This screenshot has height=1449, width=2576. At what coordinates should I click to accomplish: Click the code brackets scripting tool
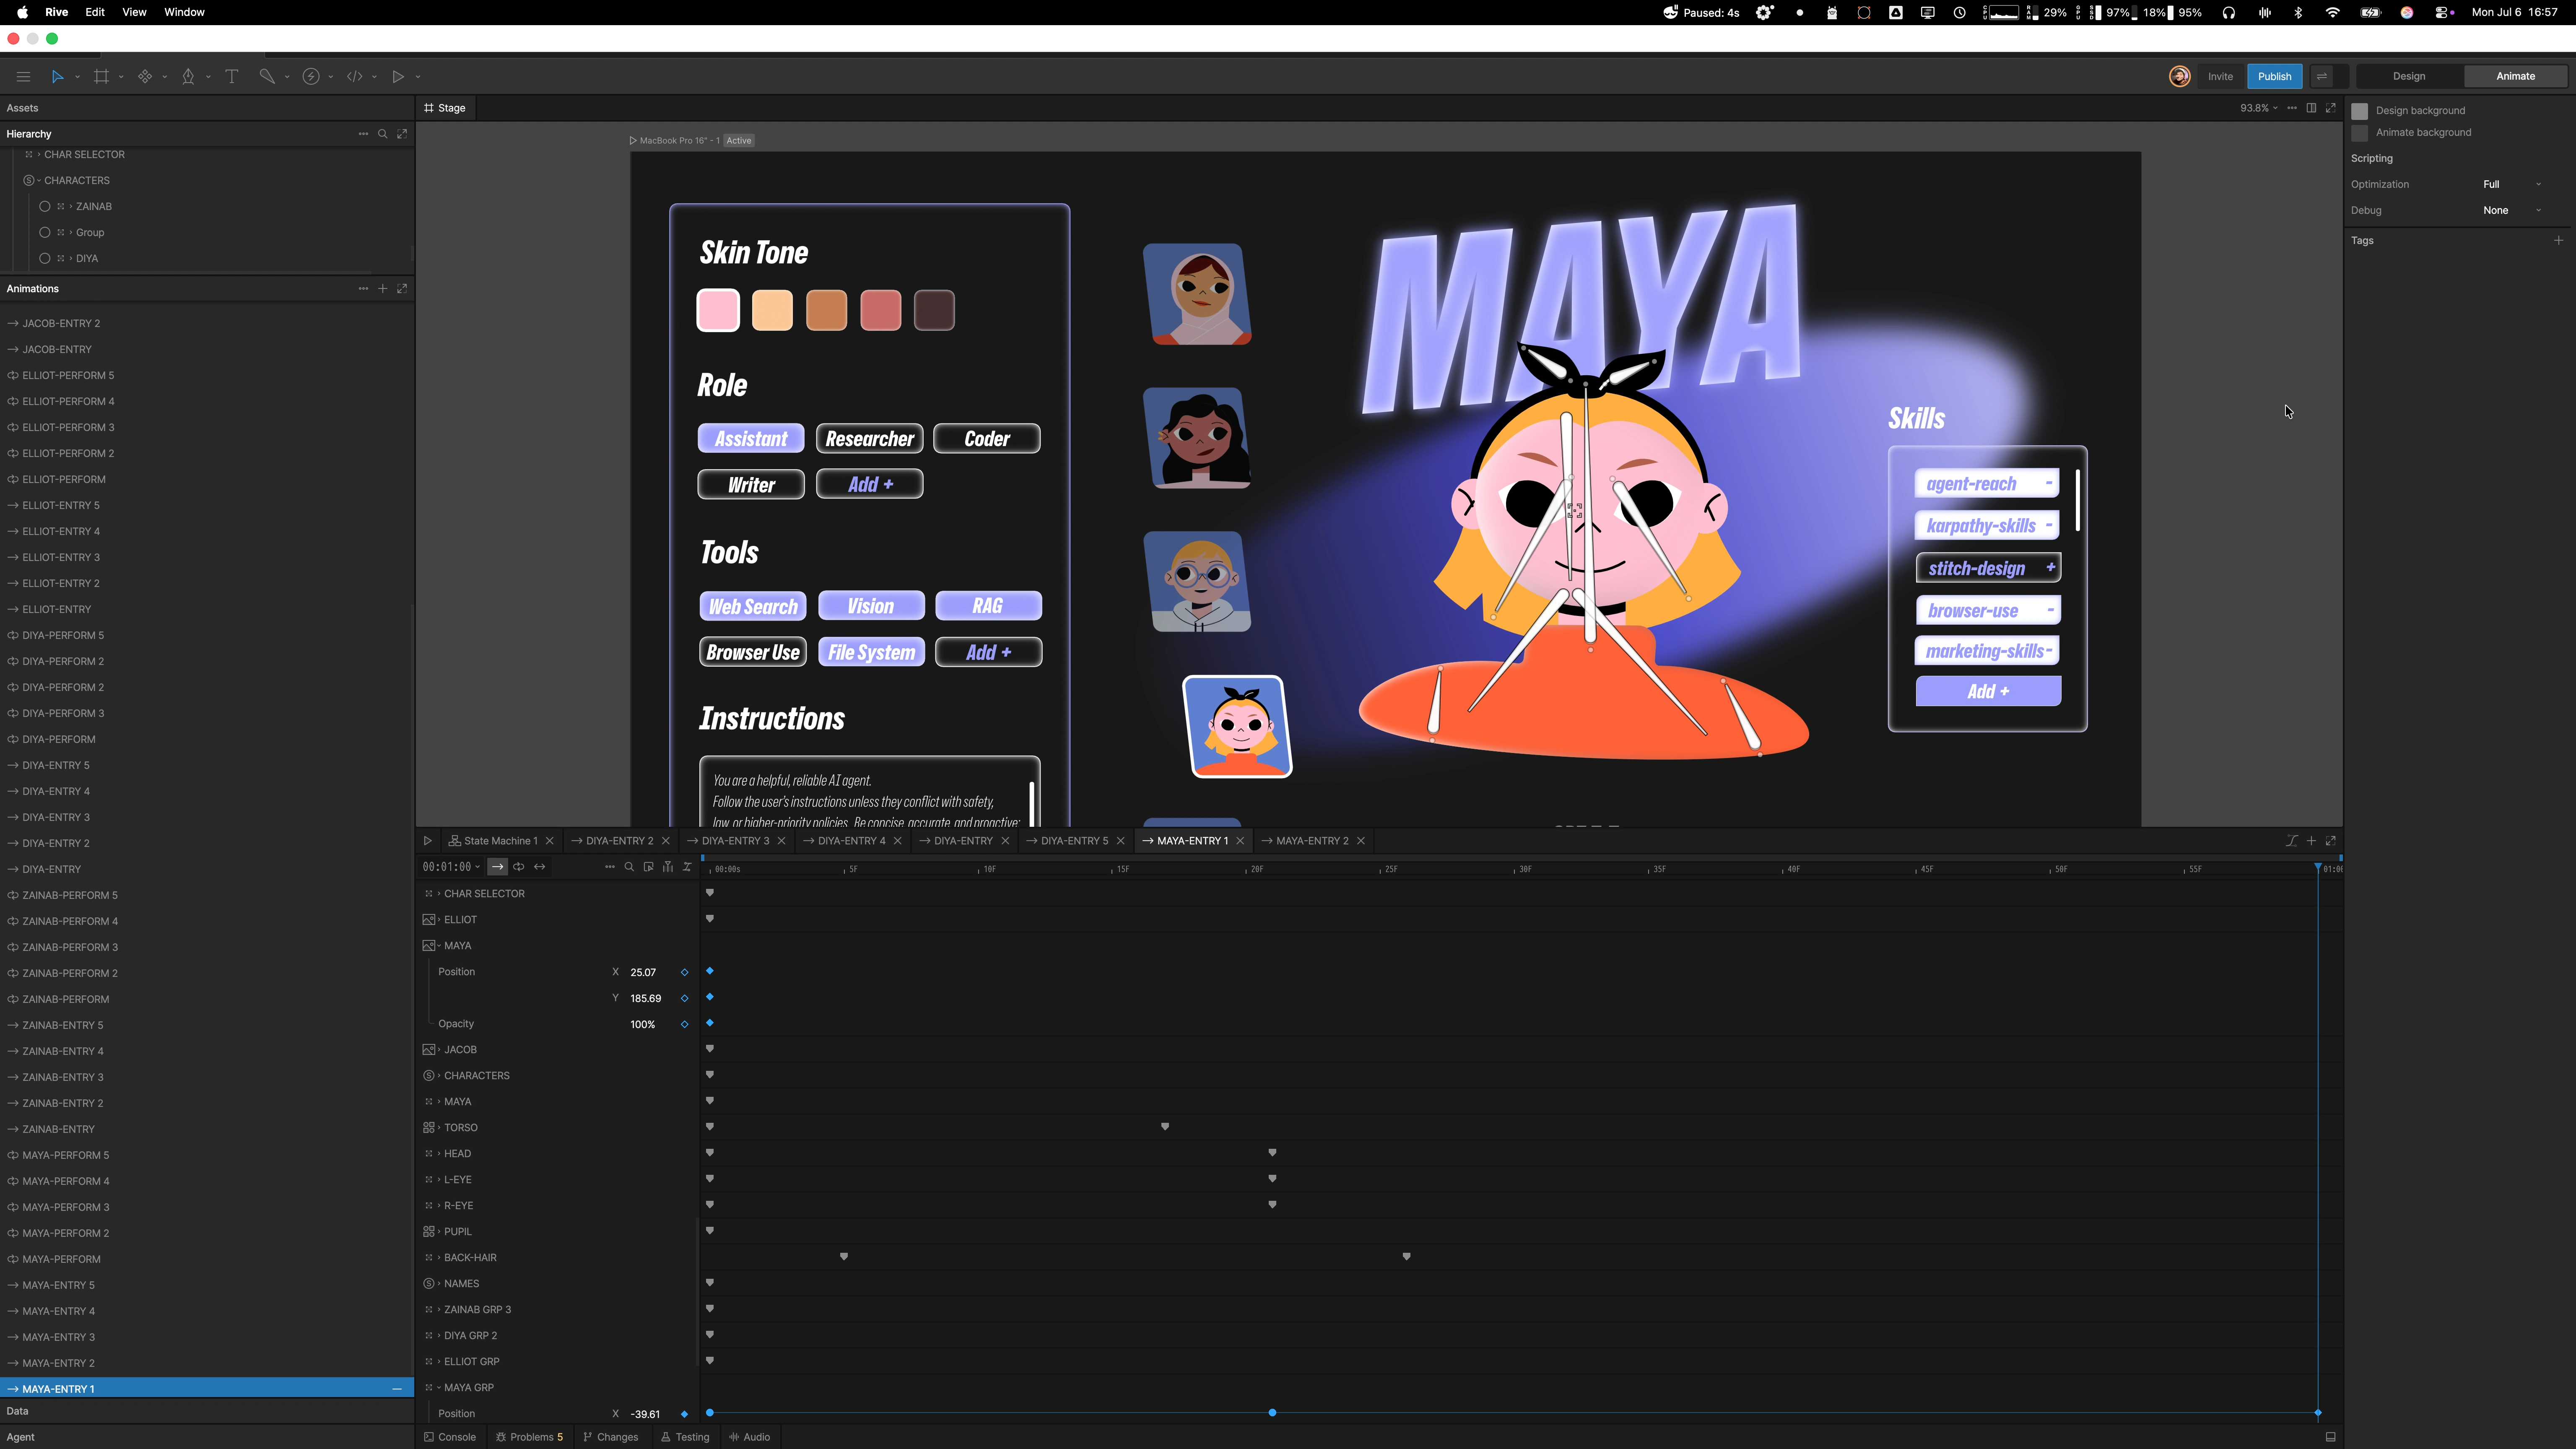(x=355, y=76)
